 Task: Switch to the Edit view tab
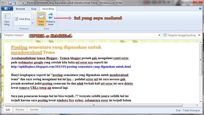click(8, 110)
